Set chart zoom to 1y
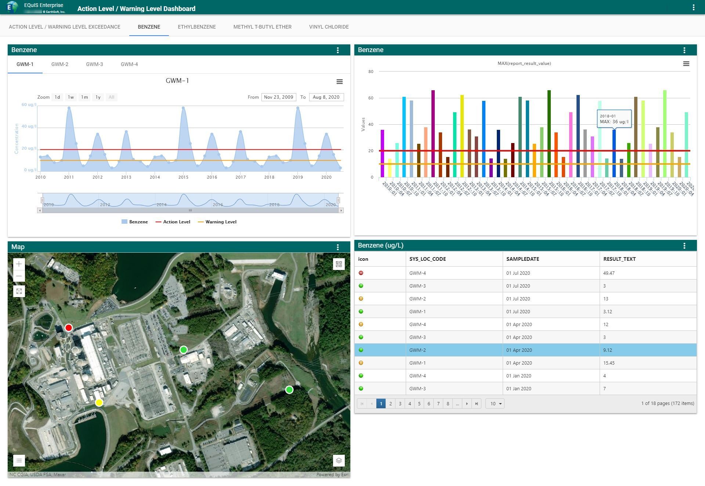 tap(98, 97)
